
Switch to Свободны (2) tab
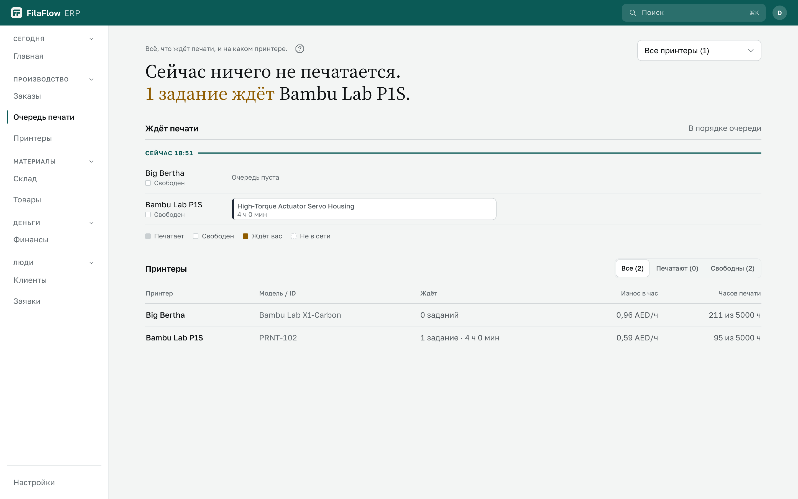(x=732, y=268)
